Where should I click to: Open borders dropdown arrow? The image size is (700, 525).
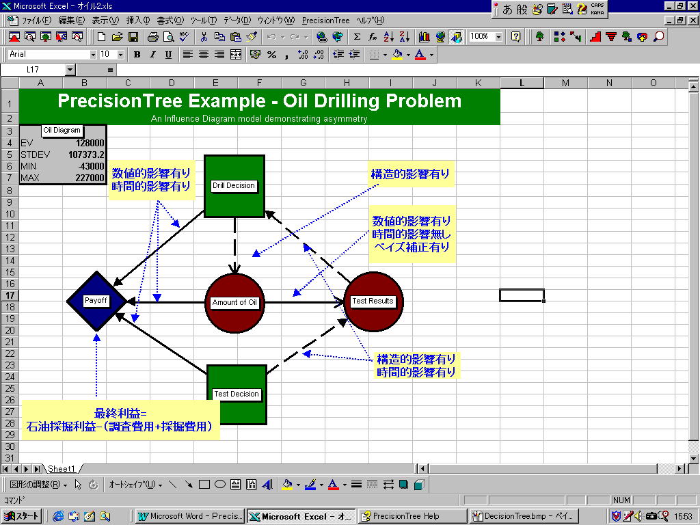click(385, 55)
